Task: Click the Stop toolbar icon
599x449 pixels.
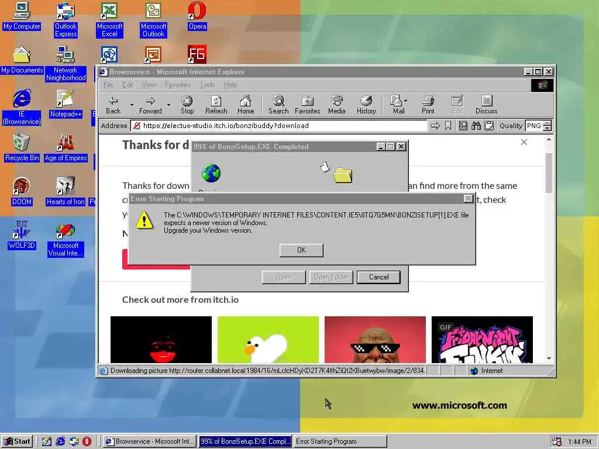Action: click(187, 105)
